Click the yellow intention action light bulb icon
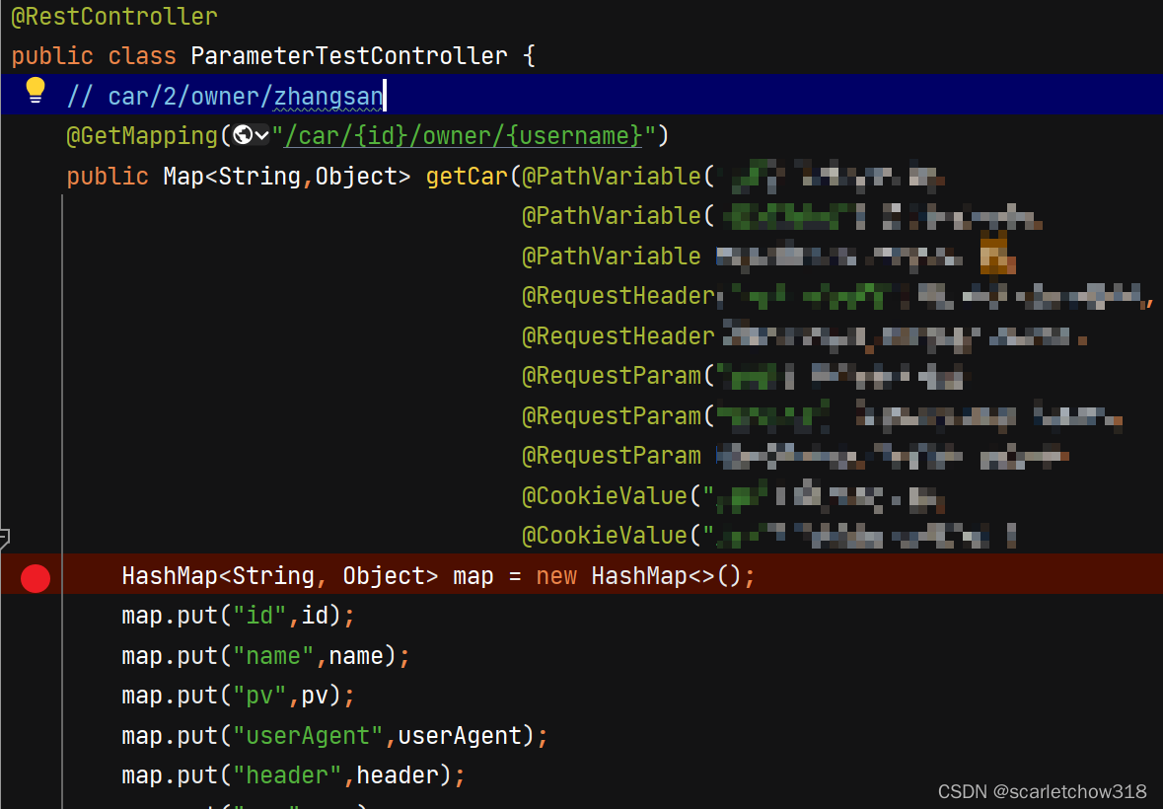The image size is (1163, 809). (x=36, y=89)
